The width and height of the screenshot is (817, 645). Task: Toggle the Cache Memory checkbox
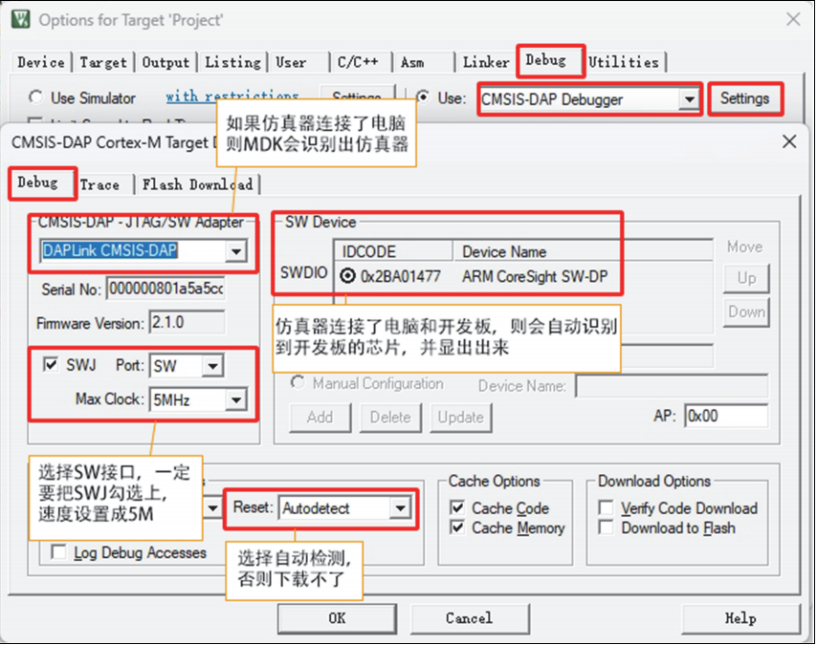click(x=457, y=527)
